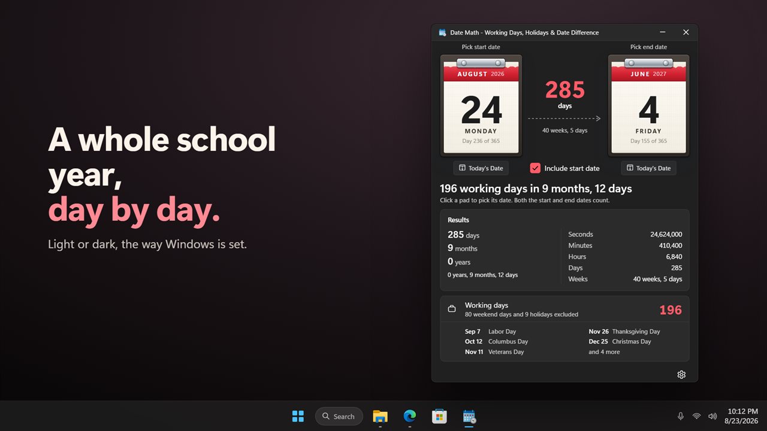
Task: Pick an end date on the June 4 pad
Action: (x=649, y=105)
